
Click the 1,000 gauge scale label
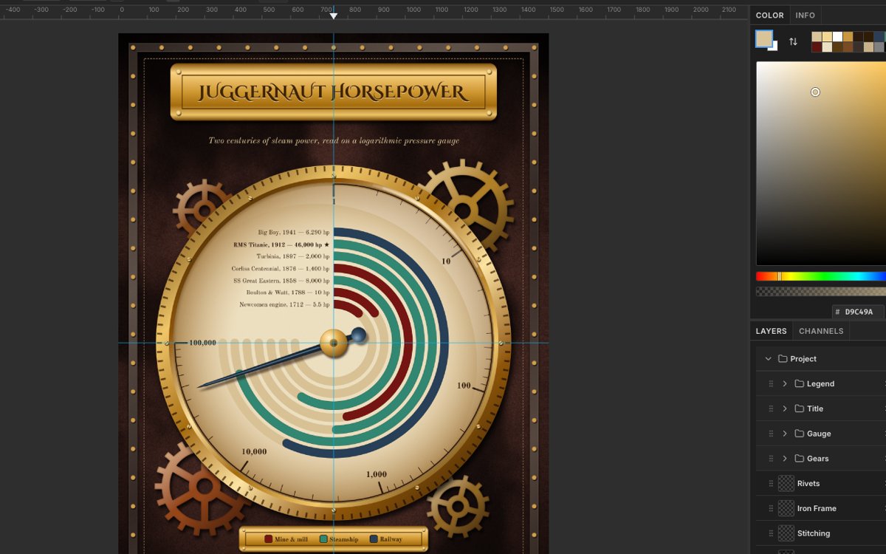click(x=377, y=474)
